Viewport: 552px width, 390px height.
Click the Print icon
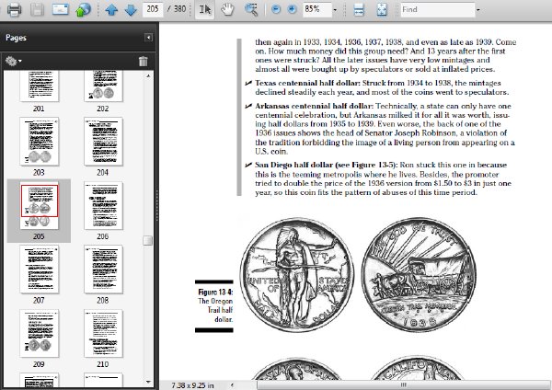[15, 9]
